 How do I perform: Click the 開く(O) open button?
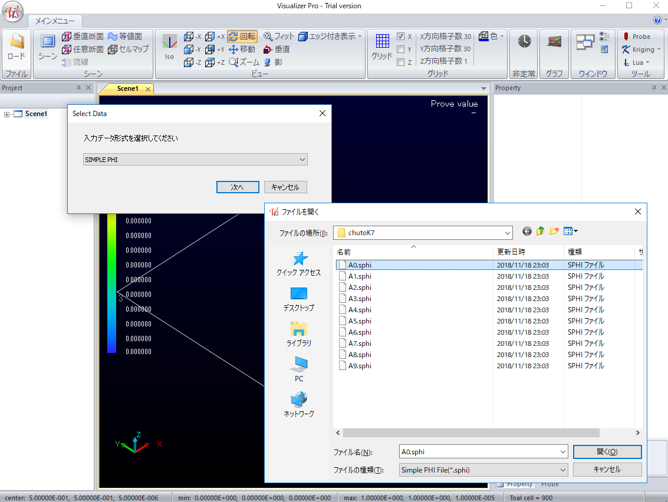tap(607, 452)
